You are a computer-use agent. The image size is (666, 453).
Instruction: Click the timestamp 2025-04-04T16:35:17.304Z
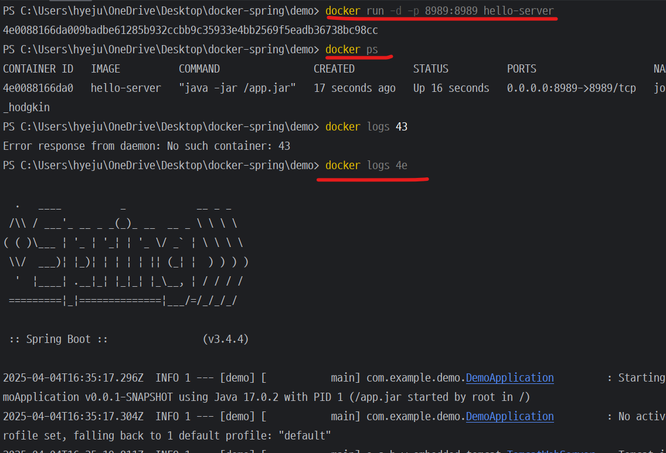coord(73,416)
